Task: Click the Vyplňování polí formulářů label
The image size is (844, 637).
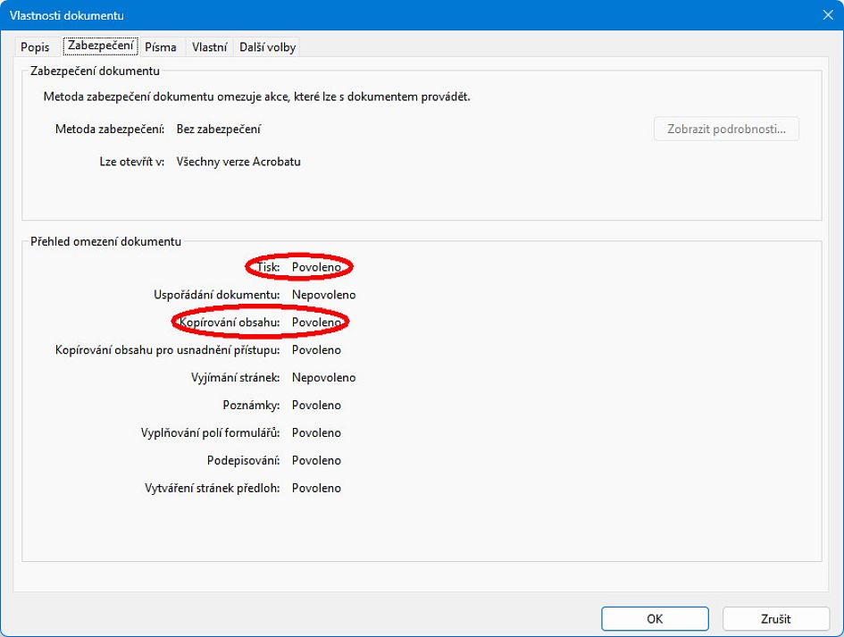Action: pyautogui.click(x=211, y=433)
